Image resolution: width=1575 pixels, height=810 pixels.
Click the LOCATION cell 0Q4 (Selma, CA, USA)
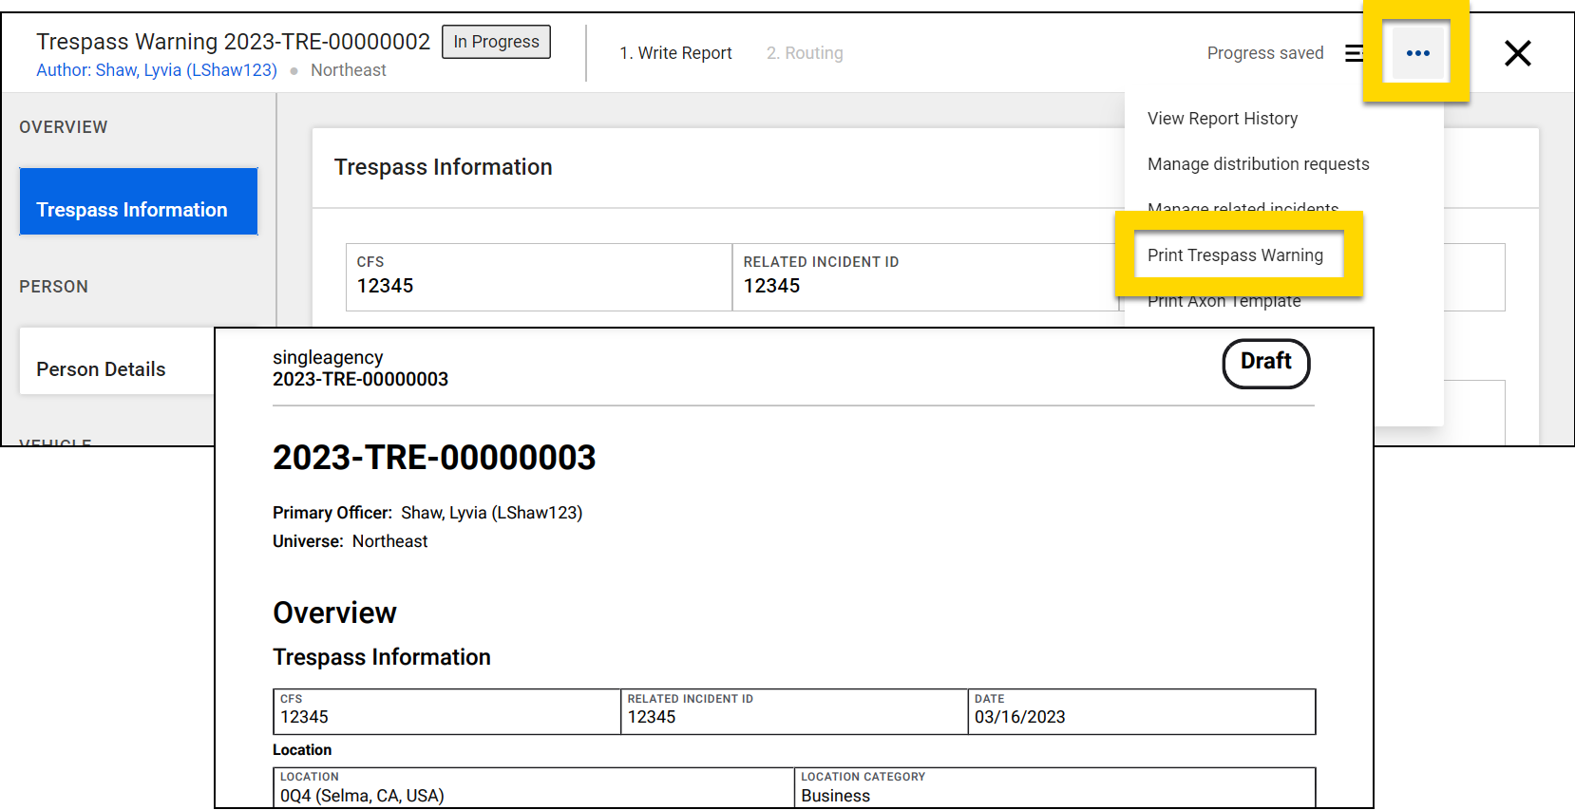534,787
